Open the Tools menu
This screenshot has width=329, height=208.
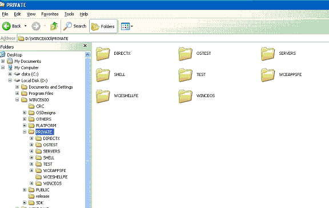(x=69, y=14)
